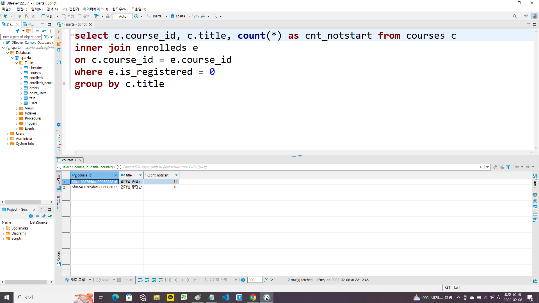Expand the Scripts folder in Project panel

tap(3, 238)
